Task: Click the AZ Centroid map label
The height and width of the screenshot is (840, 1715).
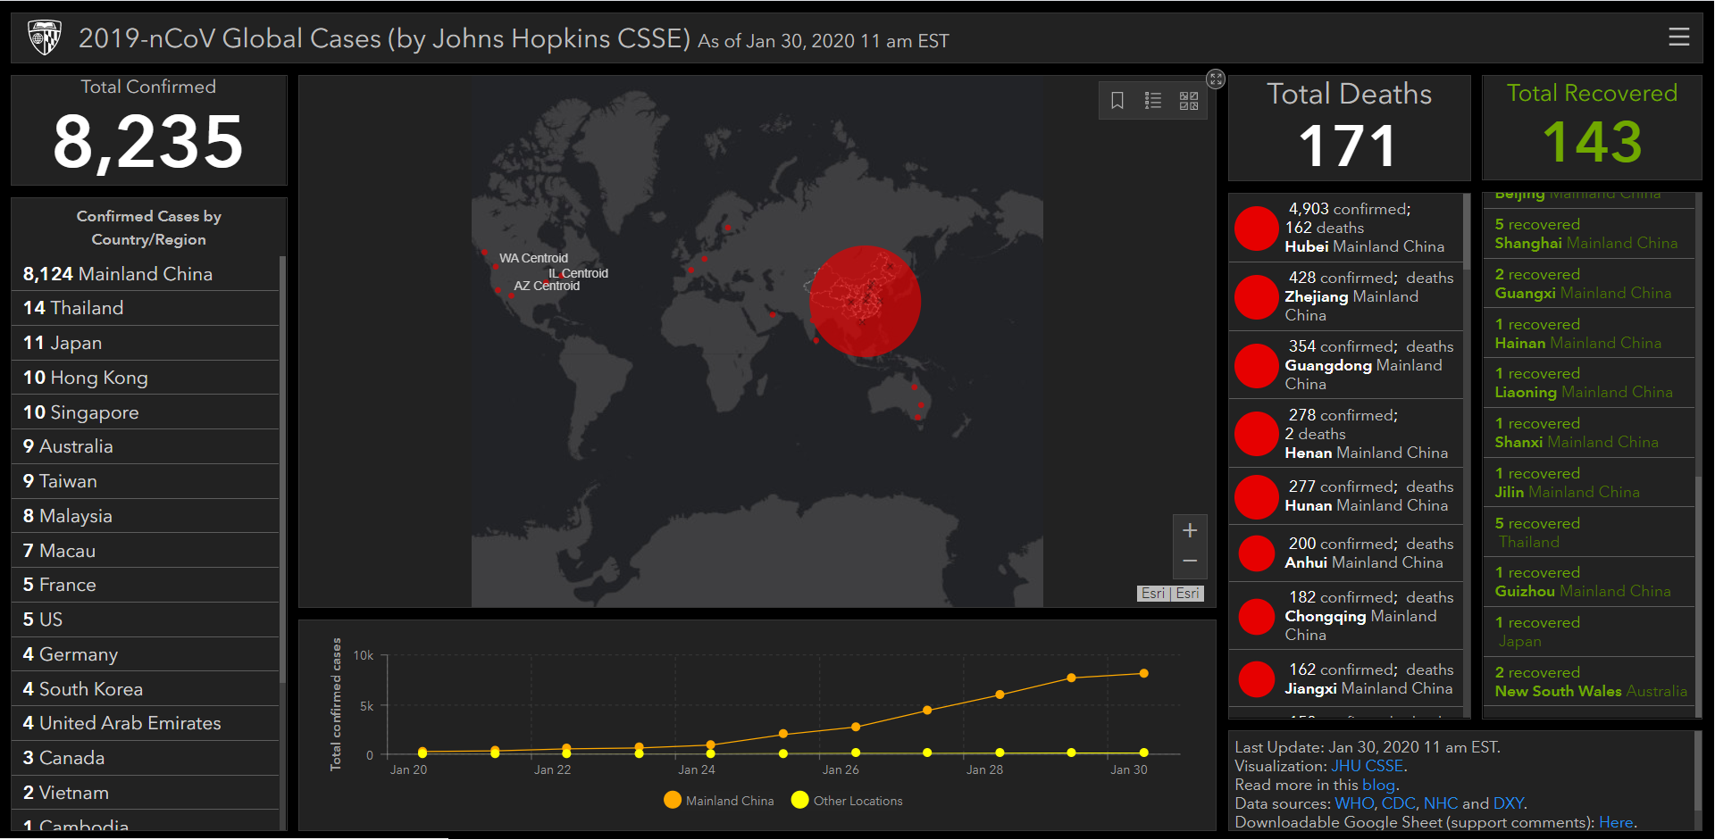Action: [547, 286]
